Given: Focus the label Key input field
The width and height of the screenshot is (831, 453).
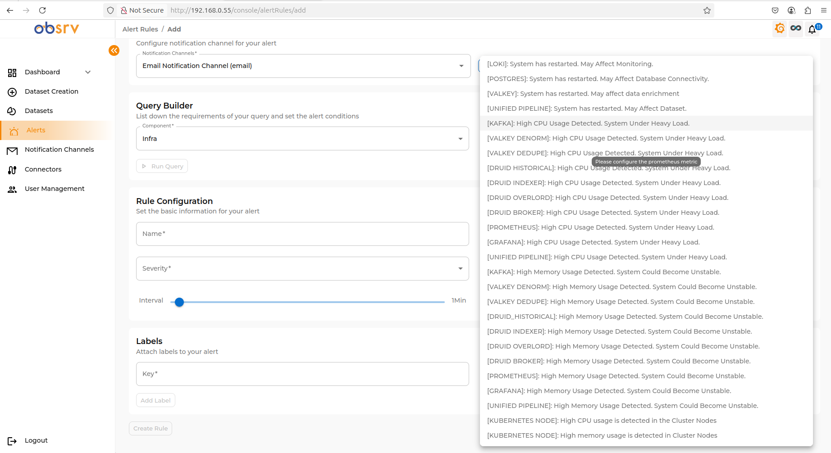Looking at the screenshot, I should point(302,374).
